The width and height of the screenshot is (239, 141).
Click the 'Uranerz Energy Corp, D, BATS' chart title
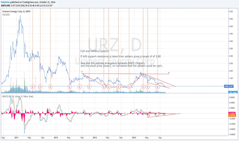point(16,12)
